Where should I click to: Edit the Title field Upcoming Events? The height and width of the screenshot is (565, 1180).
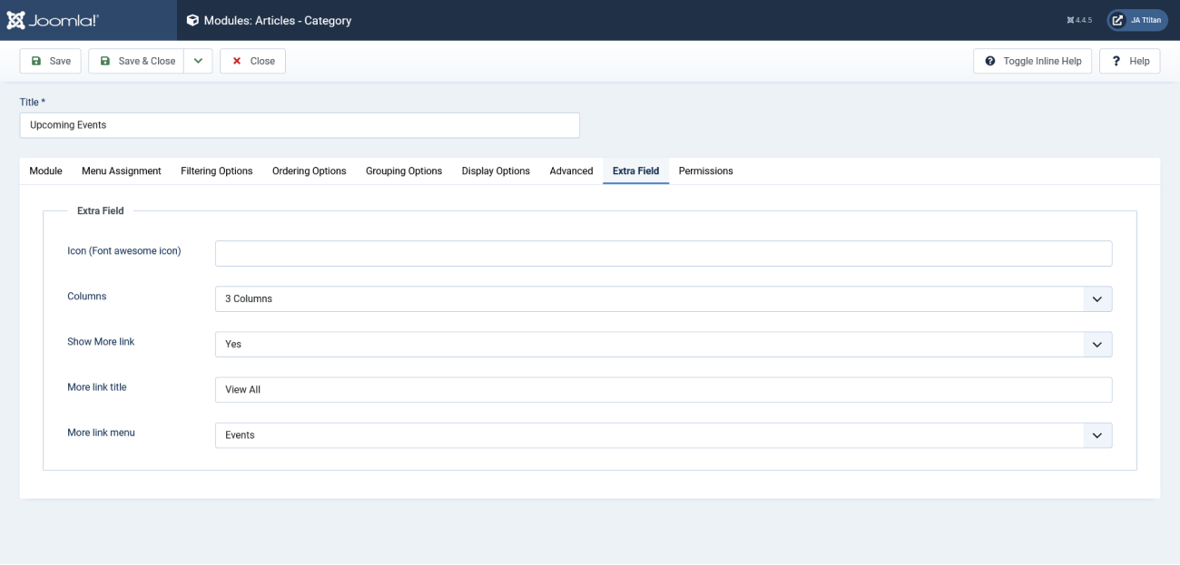300,125
